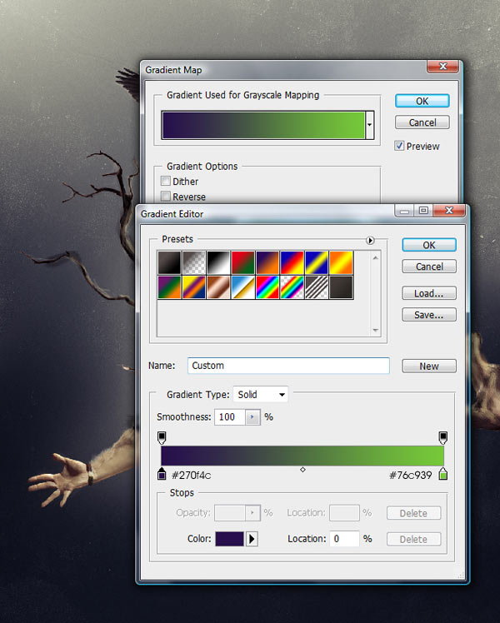Click the Smoothness value field showing 100
This screenshot has width=500, height=623.
[x=230, y=417]
